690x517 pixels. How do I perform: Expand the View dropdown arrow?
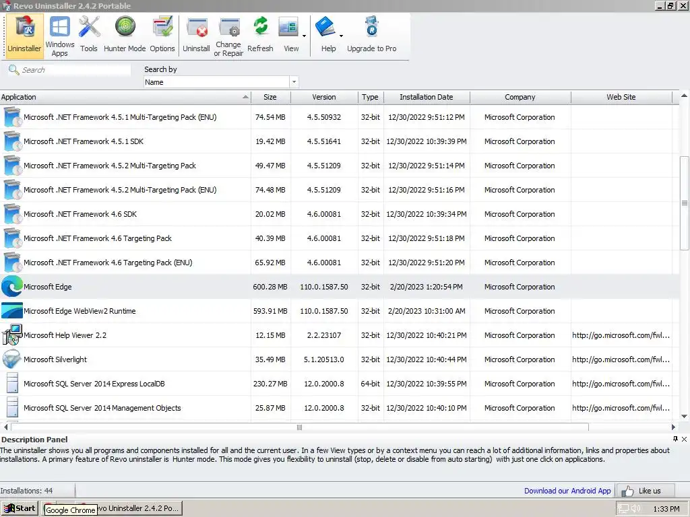(x=305, y=36)
